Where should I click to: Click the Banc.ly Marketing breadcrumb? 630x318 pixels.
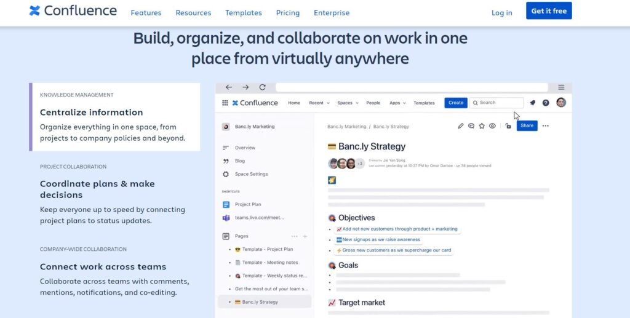(x=347, y=127)
